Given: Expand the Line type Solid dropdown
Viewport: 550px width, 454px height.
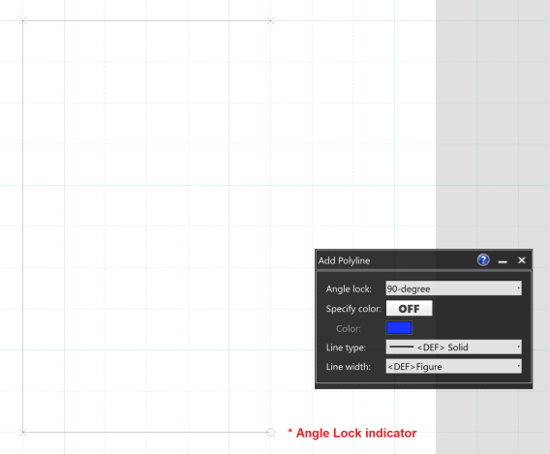Looking at the screenshot, I should [x=453, y=348].
